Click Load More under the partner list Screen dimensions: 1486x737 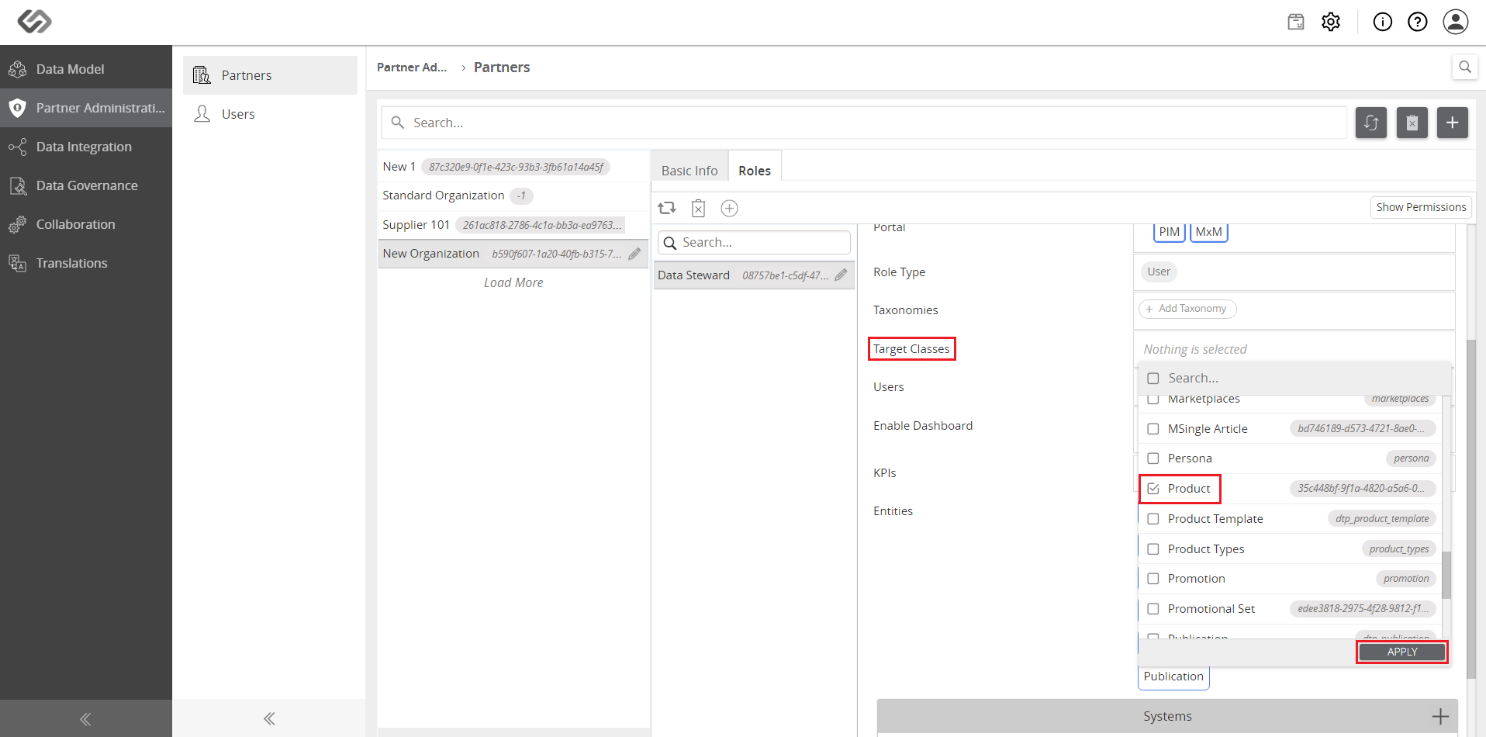click(513, 283)
